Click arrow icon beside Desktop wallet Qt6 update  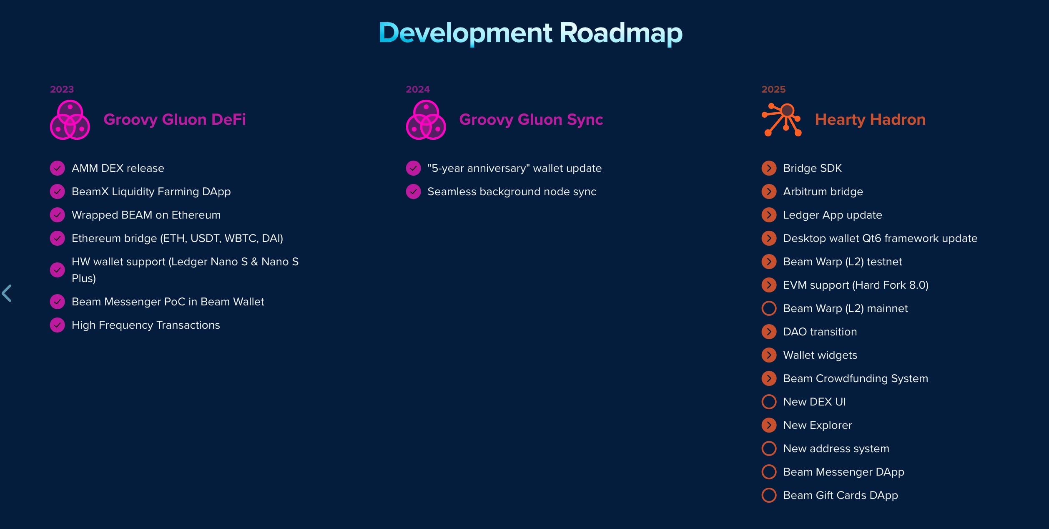coord(769,238)
